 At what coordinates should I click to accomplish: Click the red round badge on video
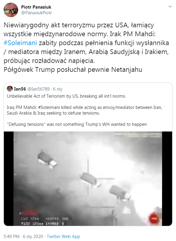(x=154, y=218)
